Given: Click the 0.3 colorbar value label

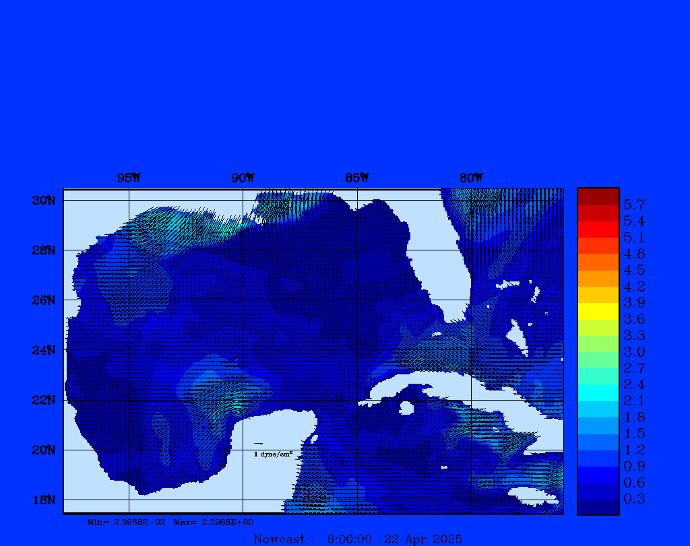Looking at the screenshot, I should 634,499.
